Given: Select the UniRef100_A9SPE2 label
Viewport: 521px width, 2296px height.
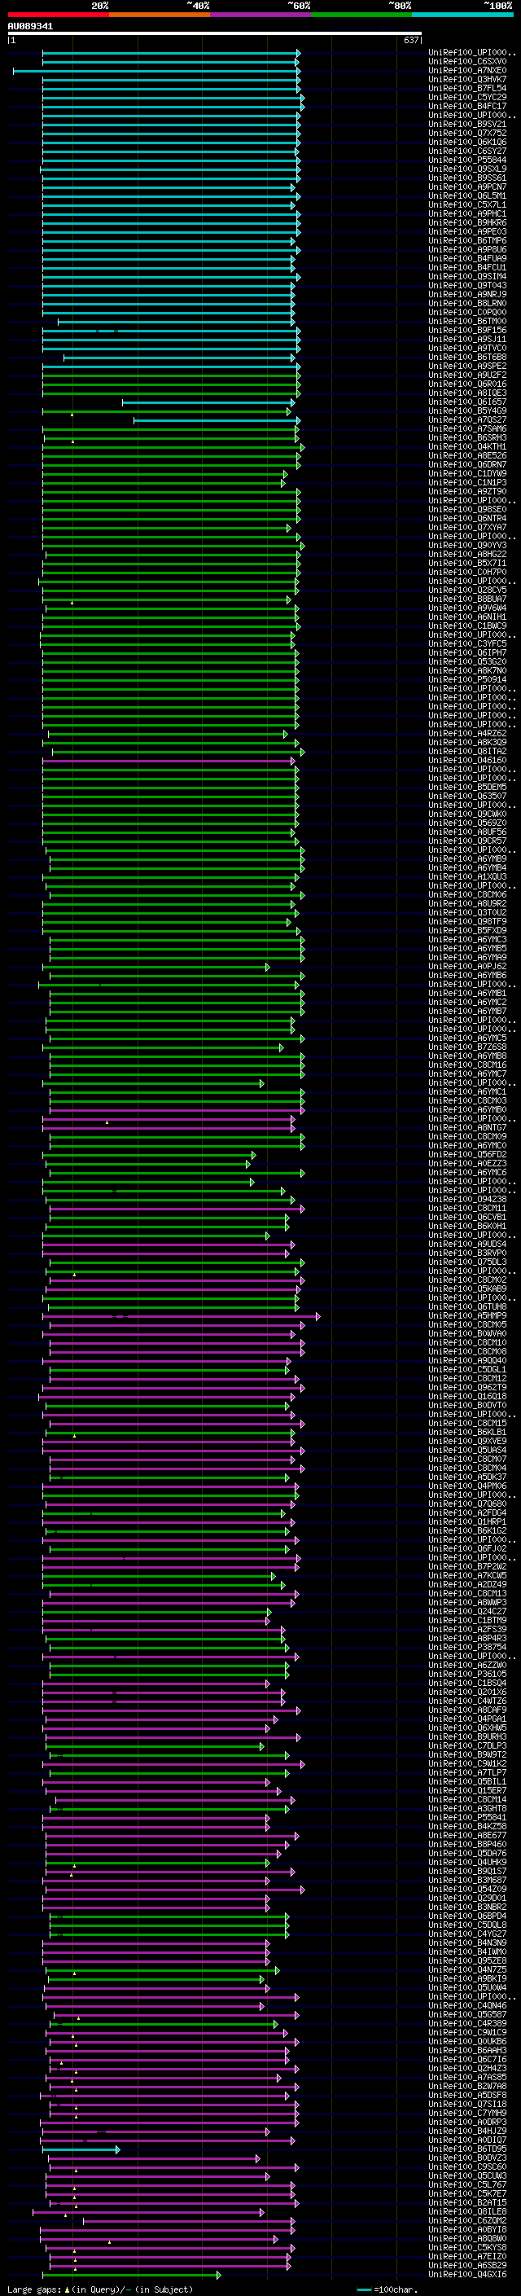Looking at the screenshot, I should click(x=467, y=367).
